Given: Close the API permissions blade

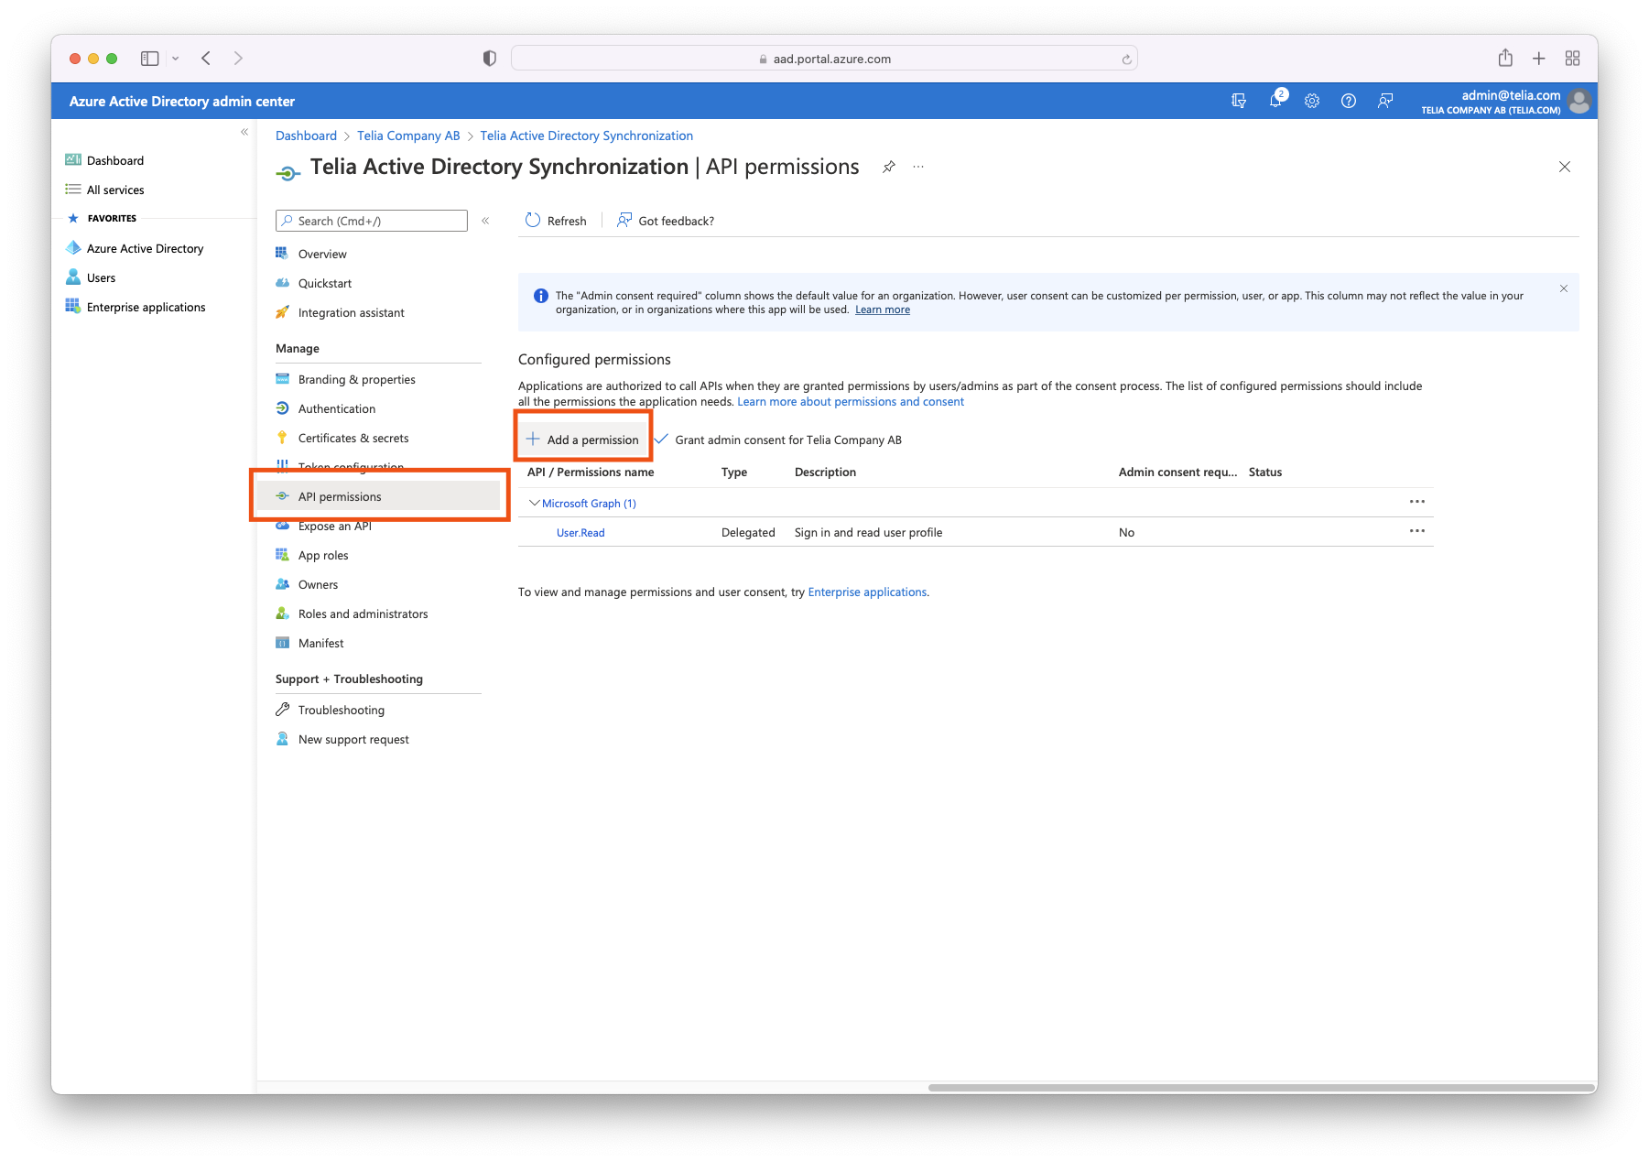Looking at the screenshot, I should (x=1565, y=167).
